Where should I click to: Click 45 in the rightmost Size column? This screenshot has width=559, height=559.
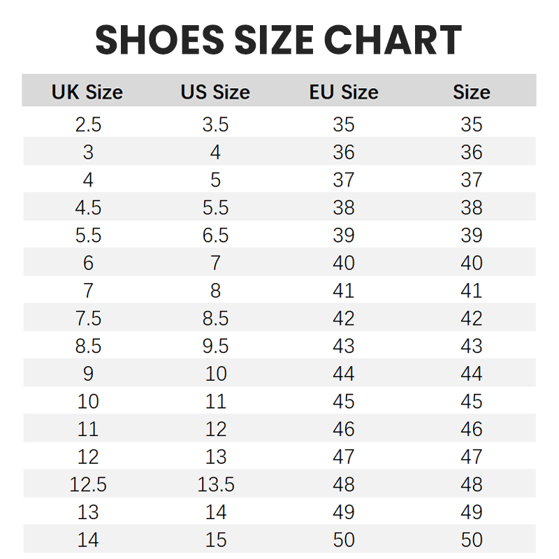[x=472, y=402]
